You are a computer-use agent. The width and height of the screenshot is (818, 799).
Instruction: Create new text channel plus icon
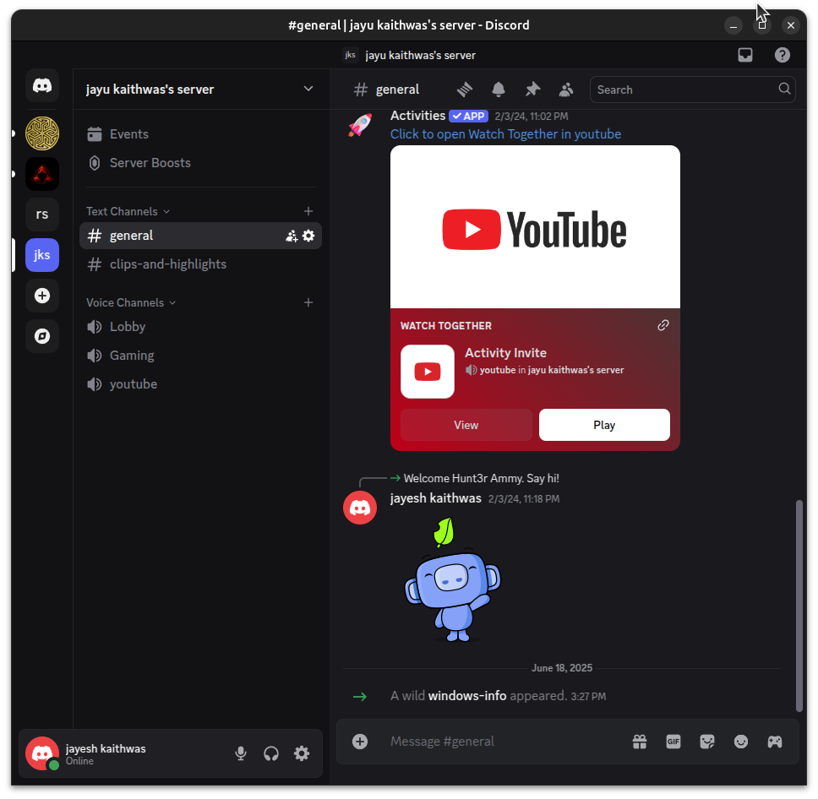[x=308, y=211]
